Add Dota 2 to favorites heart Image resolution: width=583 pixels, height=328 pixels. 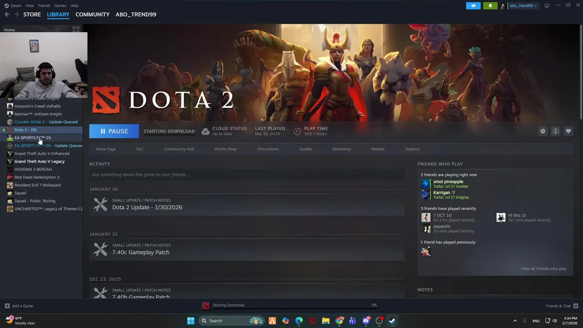click(568, 131)
